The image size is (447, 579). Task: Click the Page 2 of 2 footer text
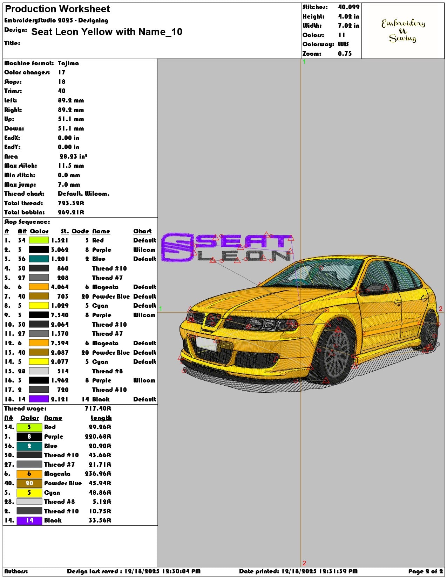[x=426, y=571]
